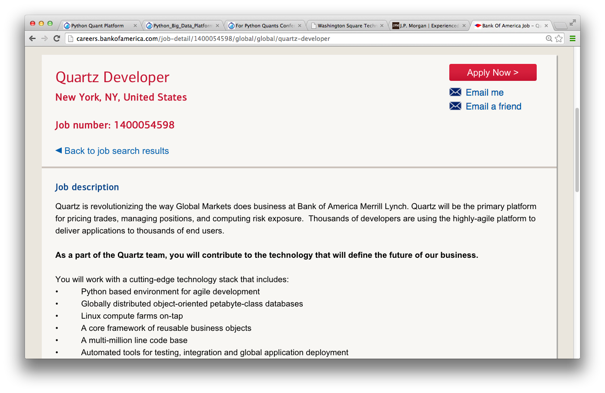Select the Bank Of America Job tab
The width and height of the screenshot is (605, 393).
511,26
